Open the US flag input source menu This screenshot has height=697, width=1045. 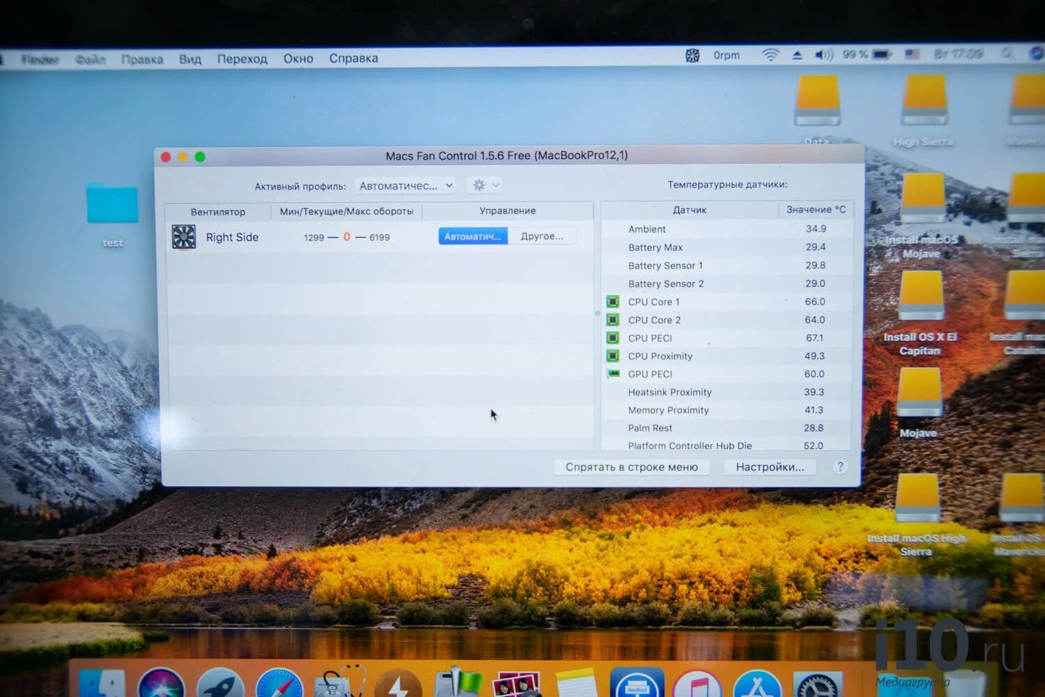coord(912,54)
